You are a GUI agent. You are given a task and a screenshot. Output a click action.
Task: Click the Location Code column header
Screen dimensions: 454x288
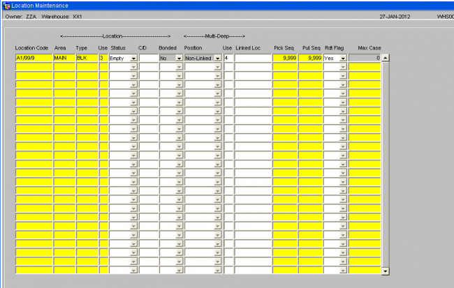pyautogui.click(x=31, y=48)
